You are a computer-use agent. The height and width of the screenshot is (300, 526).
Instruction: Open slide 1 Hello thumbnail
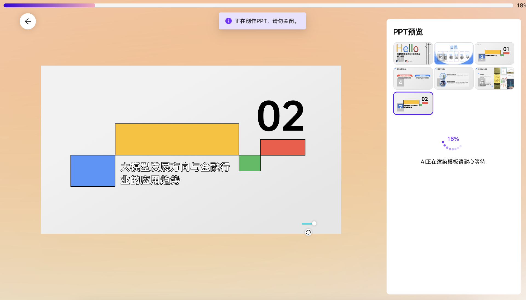click(x=413, y=54)
